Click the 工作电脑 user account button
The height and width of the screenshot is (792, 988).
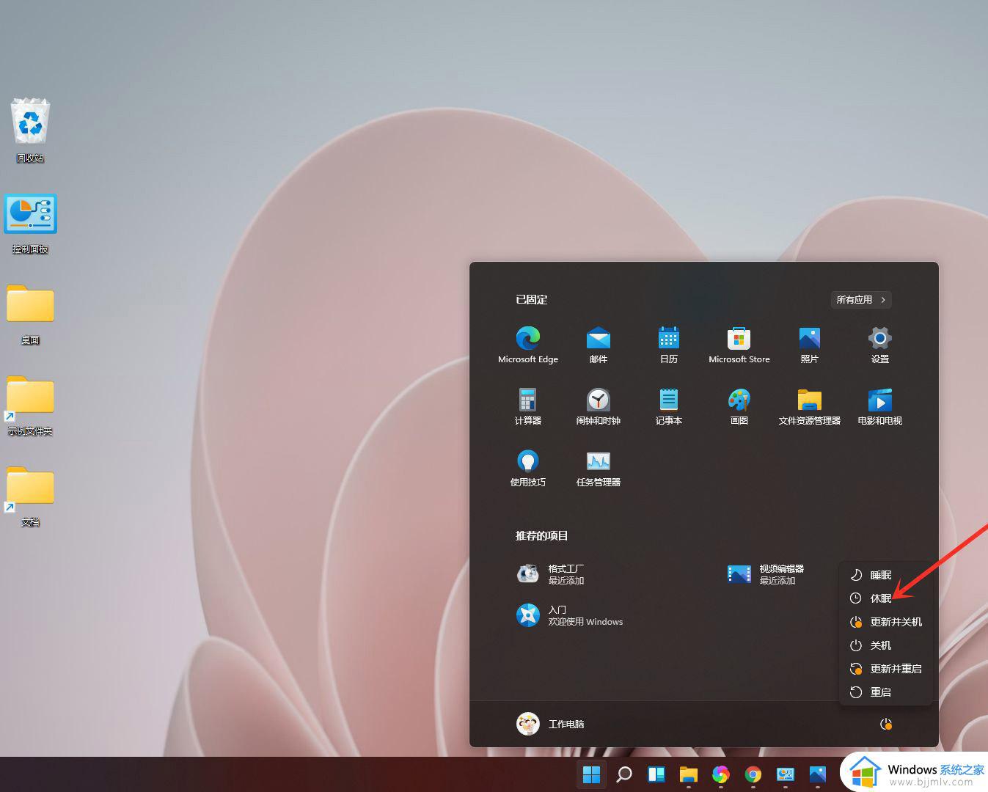pos(550,725)
